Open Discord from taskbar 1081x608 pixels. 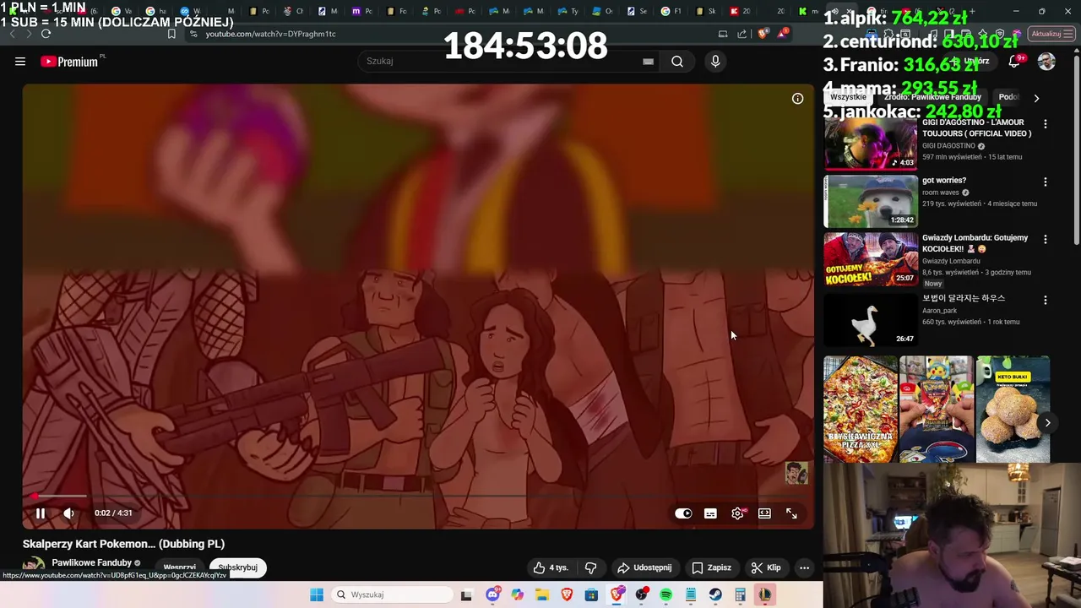coord(492,594)
